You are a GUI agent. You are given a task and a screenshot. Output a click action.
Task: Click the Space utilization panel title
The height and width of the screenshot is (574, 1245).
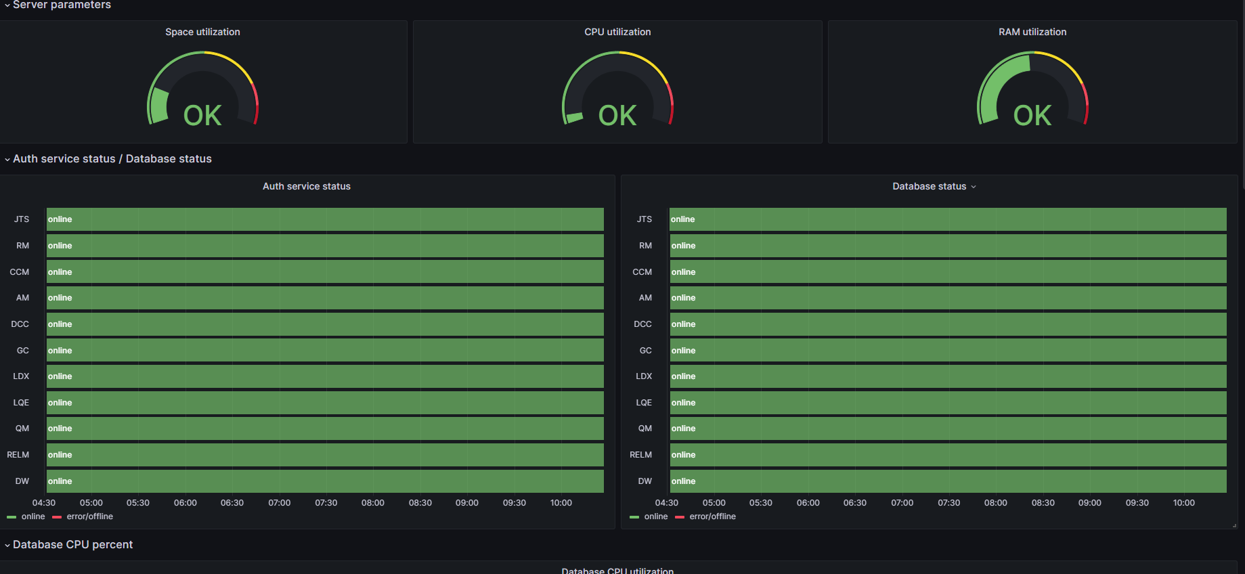coord(202,32)
